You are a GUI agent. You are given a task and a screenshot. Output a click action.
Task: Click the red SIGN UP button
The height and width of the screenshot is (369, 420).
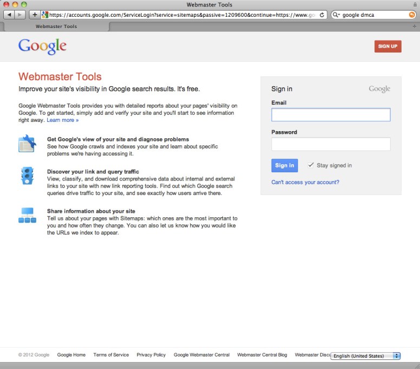click(387, 47)
